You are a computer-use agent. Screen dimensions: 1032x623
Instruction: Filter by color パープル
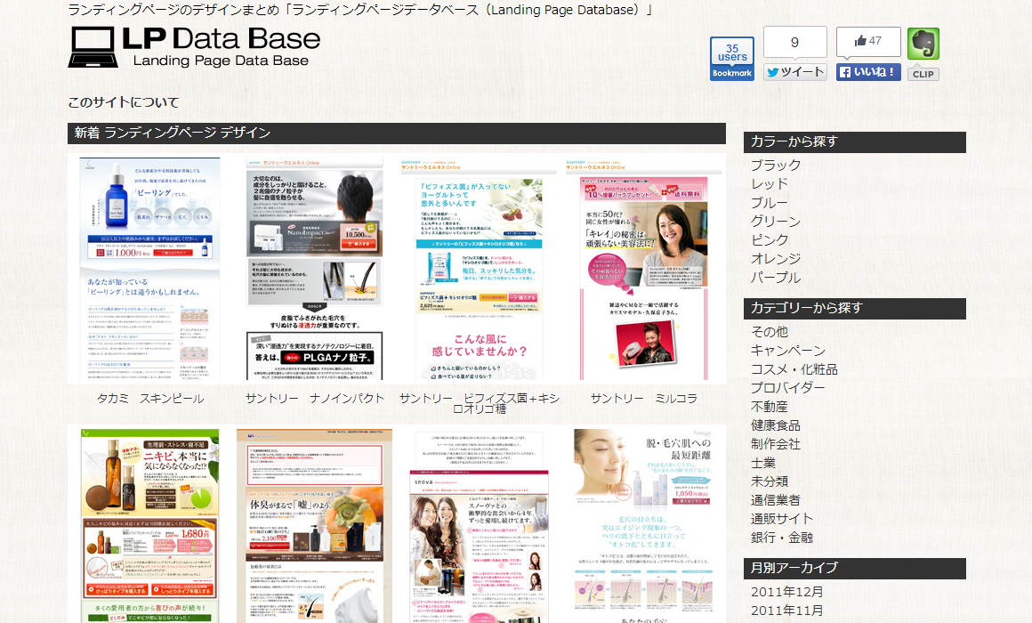[776, 278]
